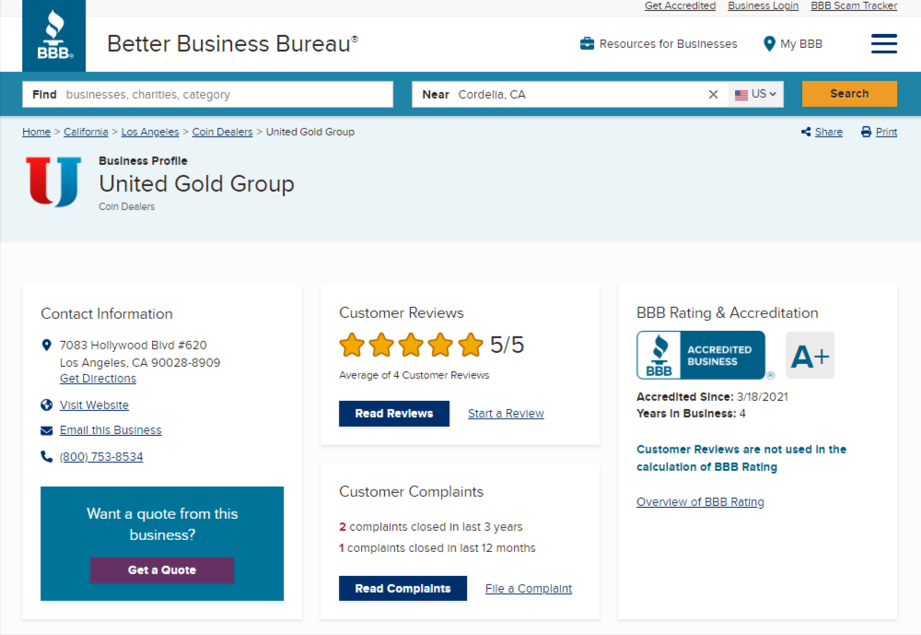The image size is (921, 635).
Task: Go to Home breadcrumb
Action: (37, 132)
